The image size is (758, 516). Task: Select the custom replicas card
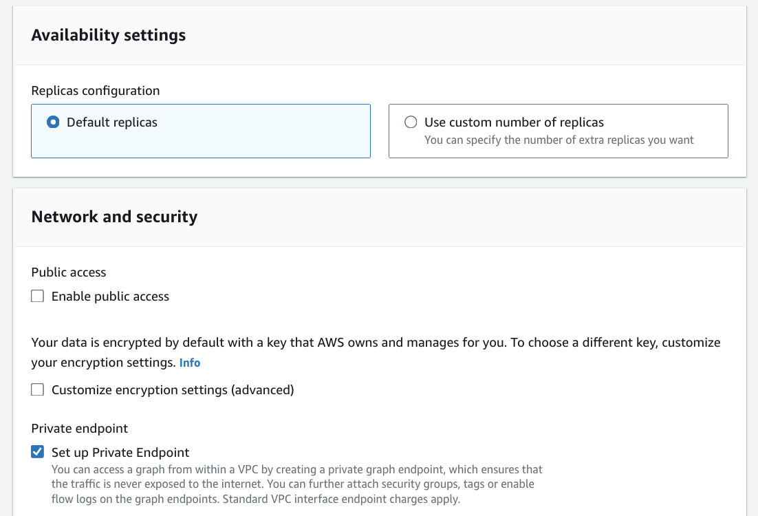pyautogui.click(x=559, y=131)
